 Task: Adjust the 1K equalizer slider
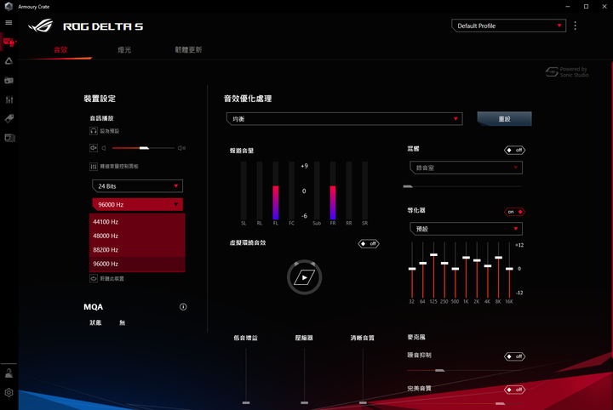466,258
